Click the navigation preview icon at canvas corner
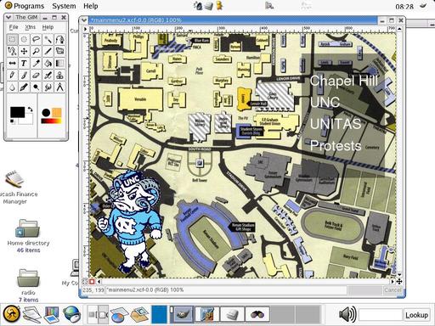This screenshot has width=435, height=326. [x=399, y=282]
